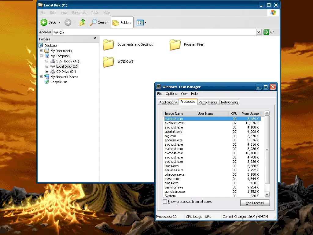313x235 pixels.
Task: Open the Forward history dropdown arrow
Action: coord(75,22)
